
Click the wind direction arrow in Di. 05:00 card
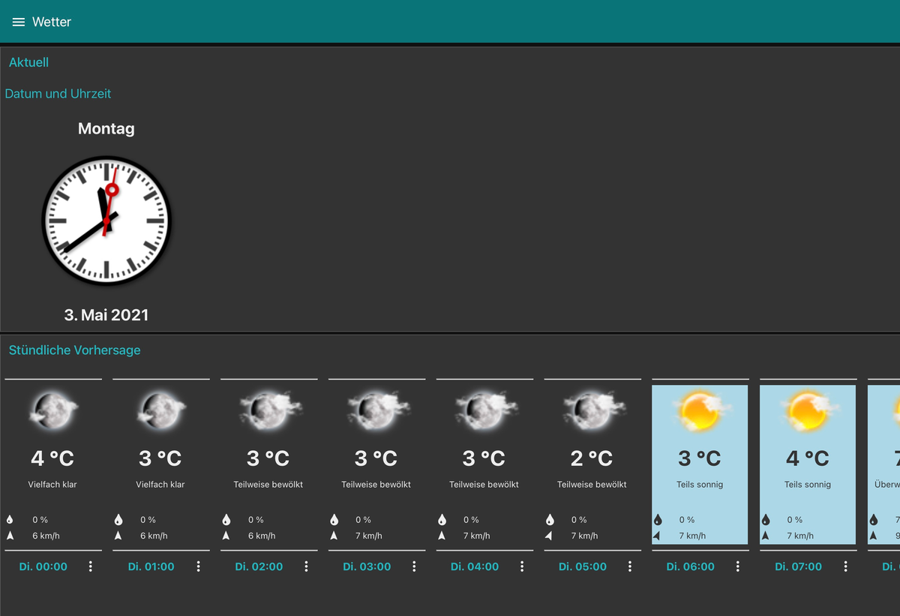pos(549,536)
